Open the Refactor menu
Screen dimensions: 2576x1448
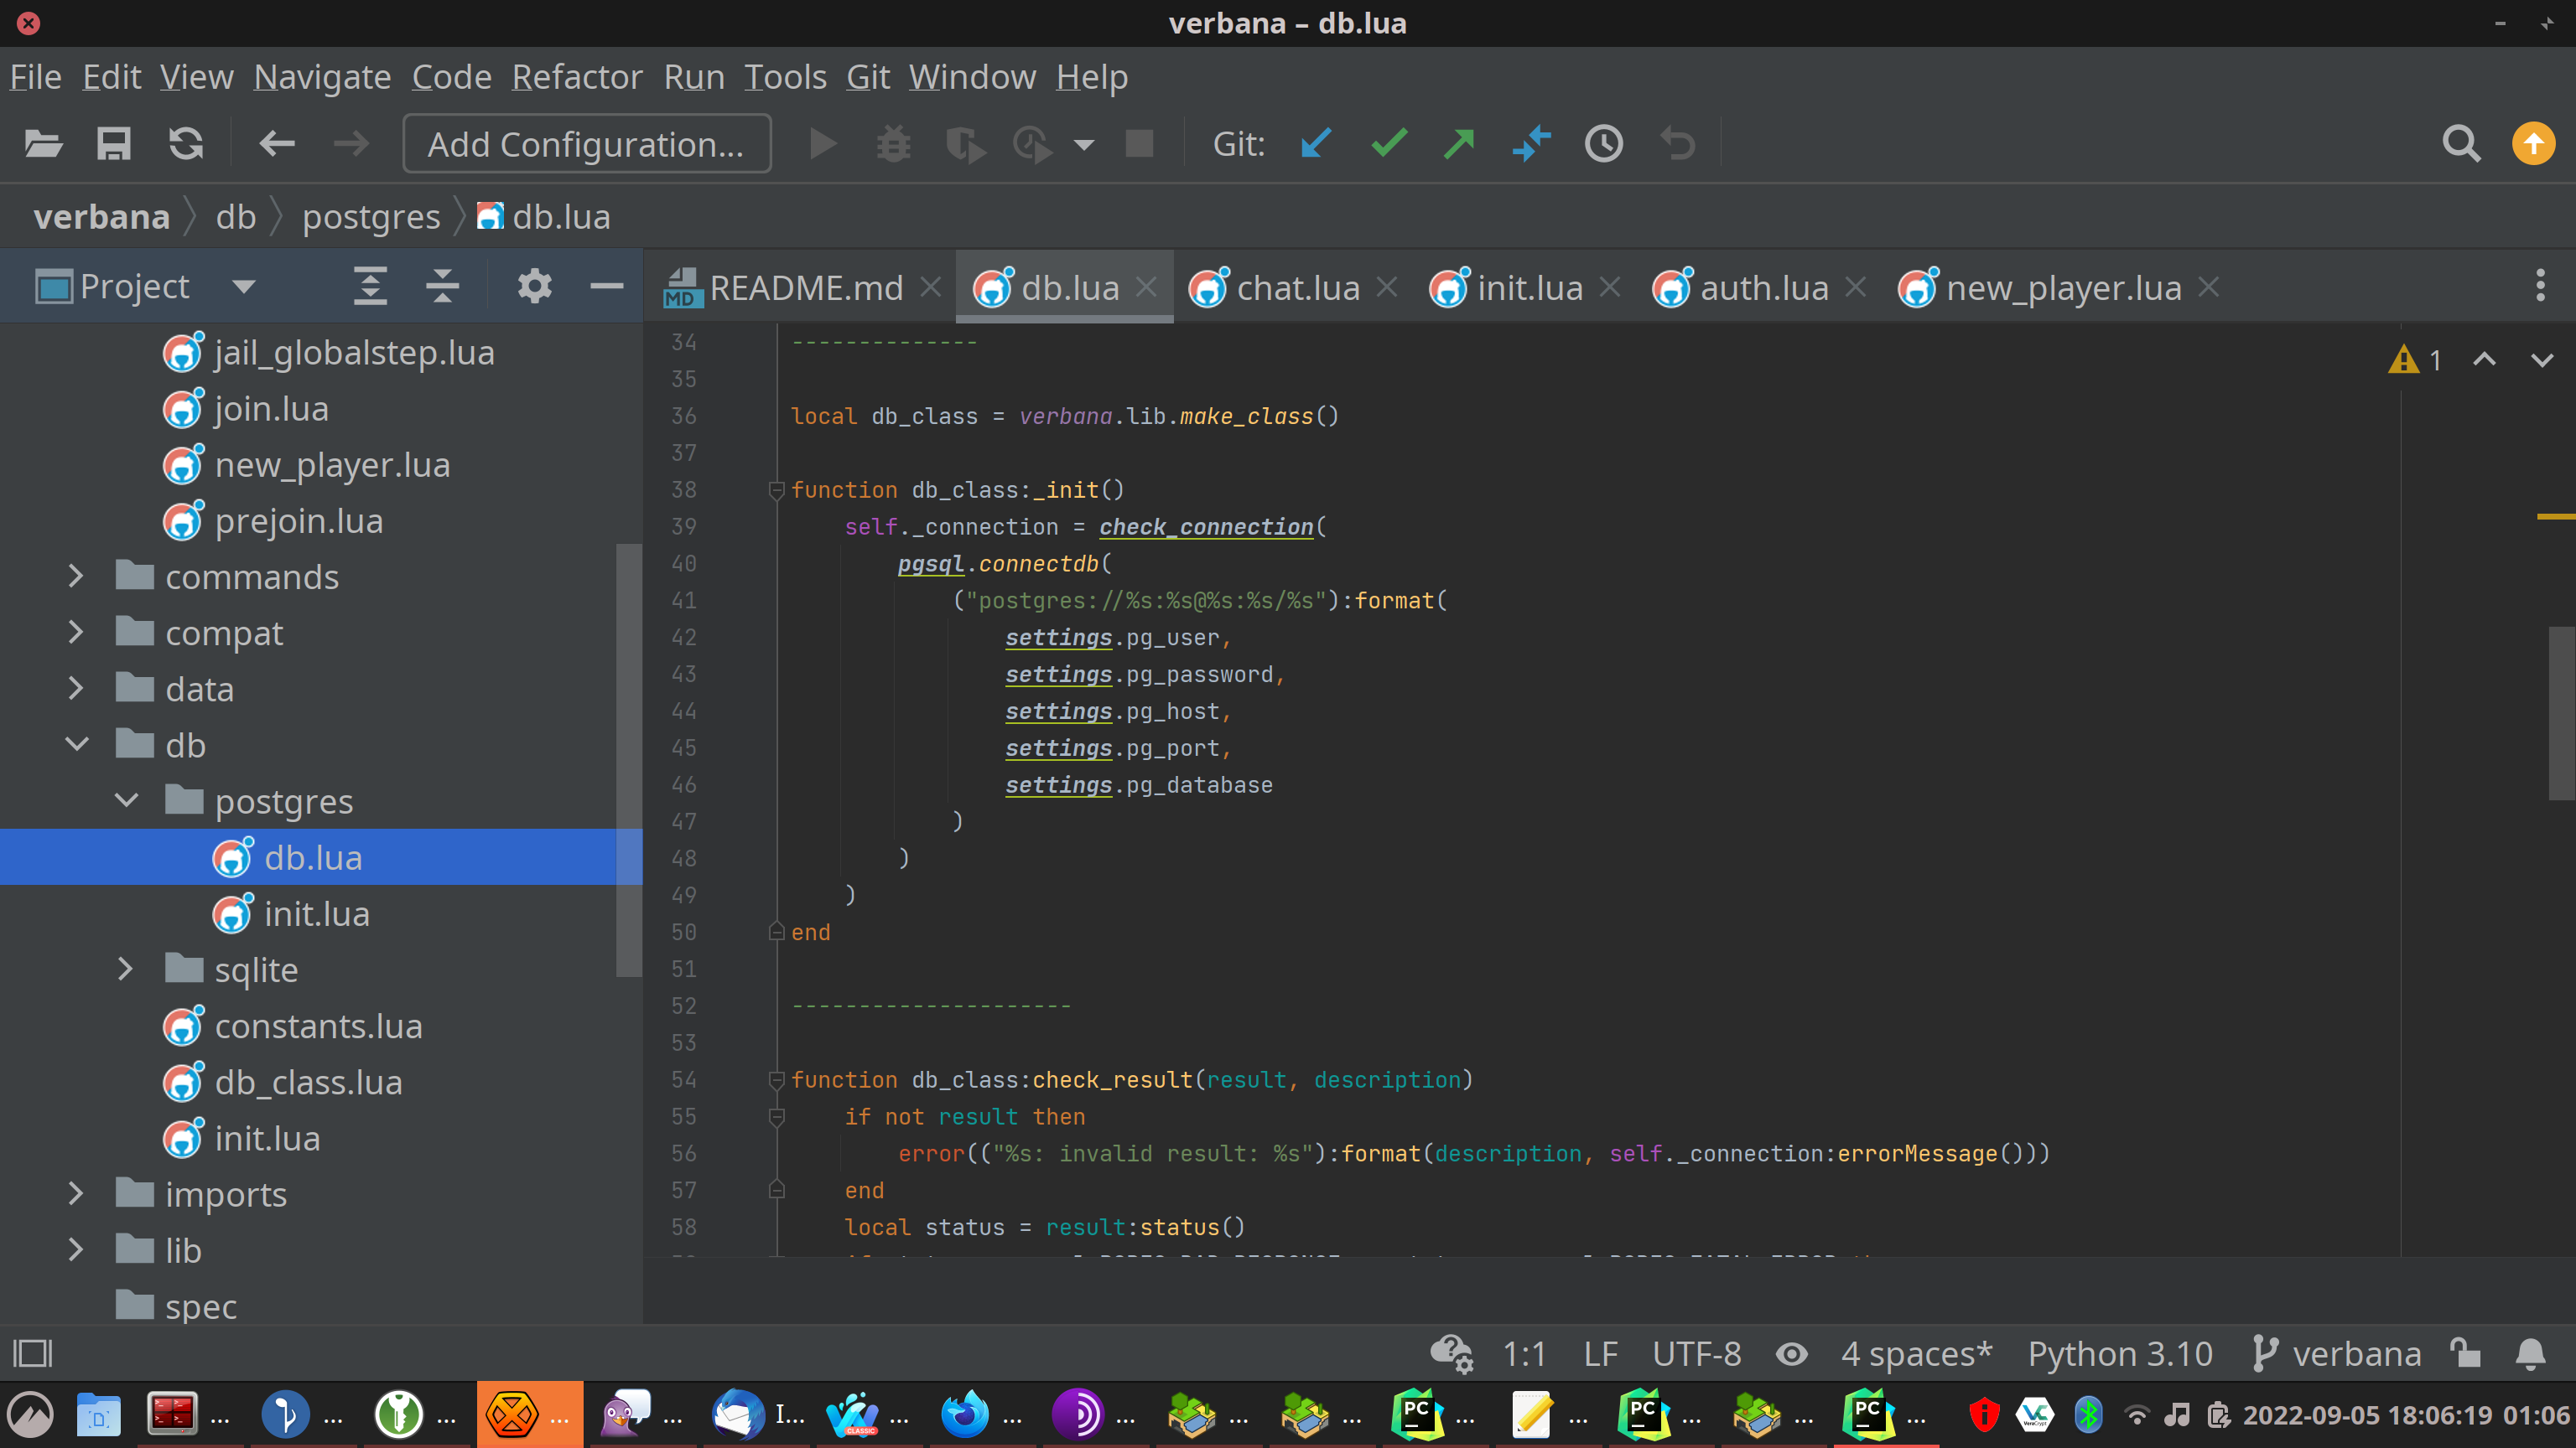click(x=576, y=77)
